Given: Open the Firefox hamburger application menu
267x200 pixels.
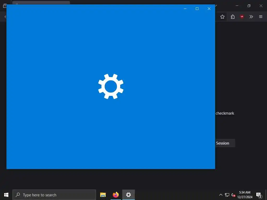Looking at the screenshot, I should click(x=261, y=17).
